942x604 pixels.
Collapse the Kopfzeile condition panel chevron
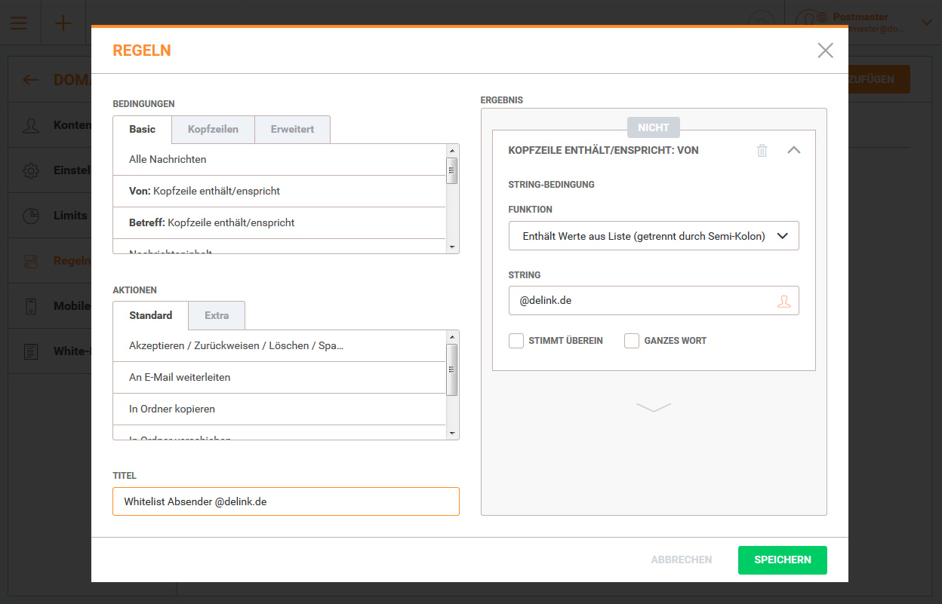coord(793,150)
